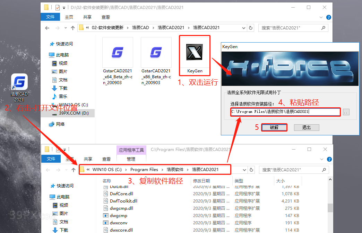Open the 文件 menu in the bottom Explorer window

[51, 159]
